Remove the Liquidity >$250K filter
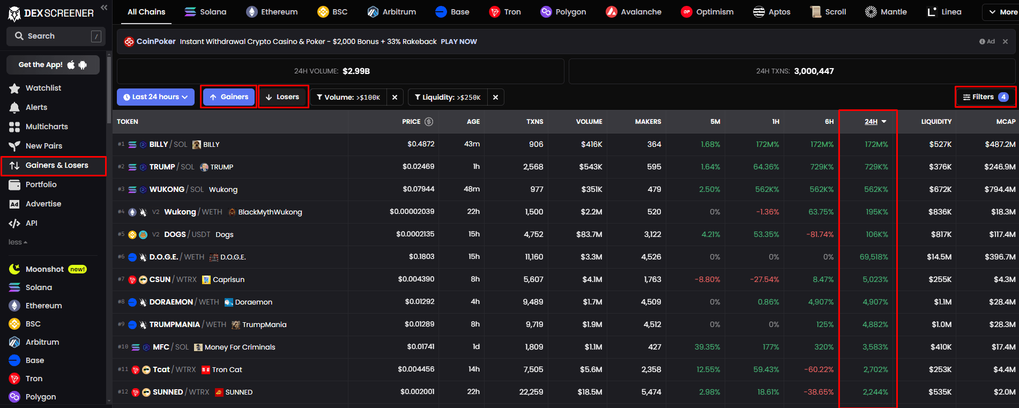The width and height of the screenshot is (1019, 408). tap(495, 97)
